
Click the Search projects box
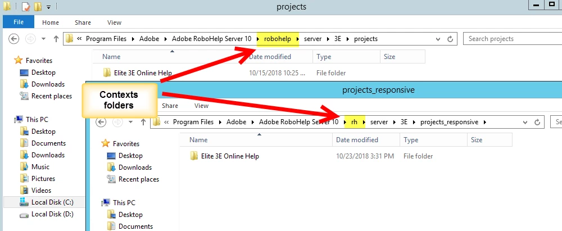point(513,39)
